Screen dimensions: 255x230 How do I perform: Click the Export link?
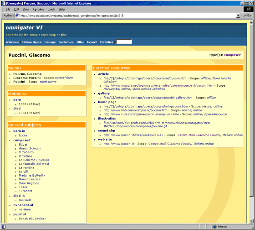click(92, 42)
